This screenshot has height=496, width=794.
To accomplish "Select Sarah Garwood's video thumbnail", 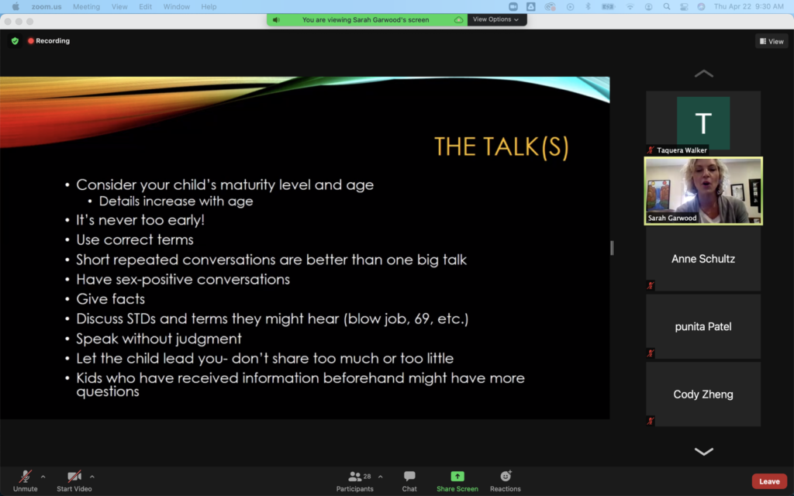I will click(x=703, y=191).
